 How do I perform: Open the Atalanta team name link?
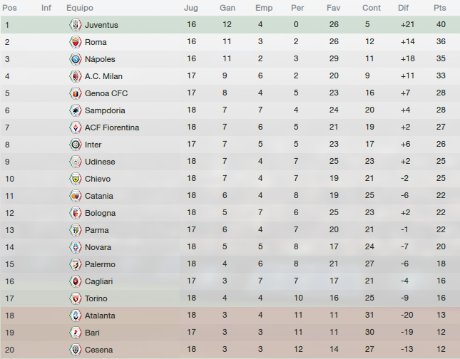[100, 316]
